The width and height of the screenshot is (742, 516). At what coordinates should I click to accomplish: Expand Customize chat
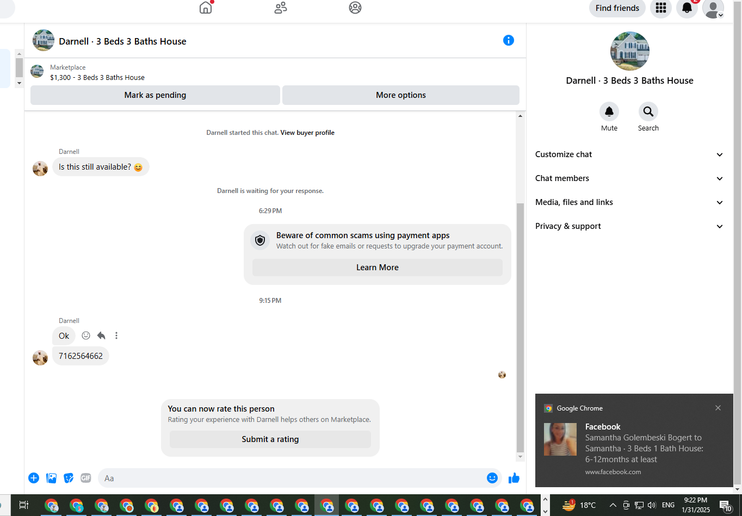pos(629,154)
